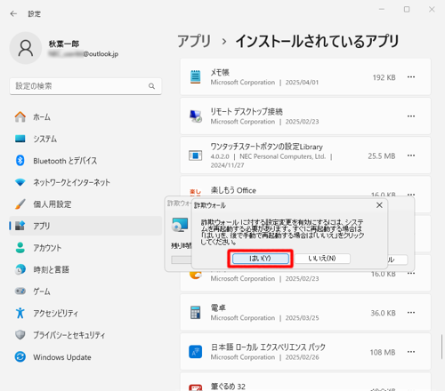Click the メモ帳 app icon
The width and height of the screenshot is (445, 391).
pyautogui.click(x=195, y=77)
